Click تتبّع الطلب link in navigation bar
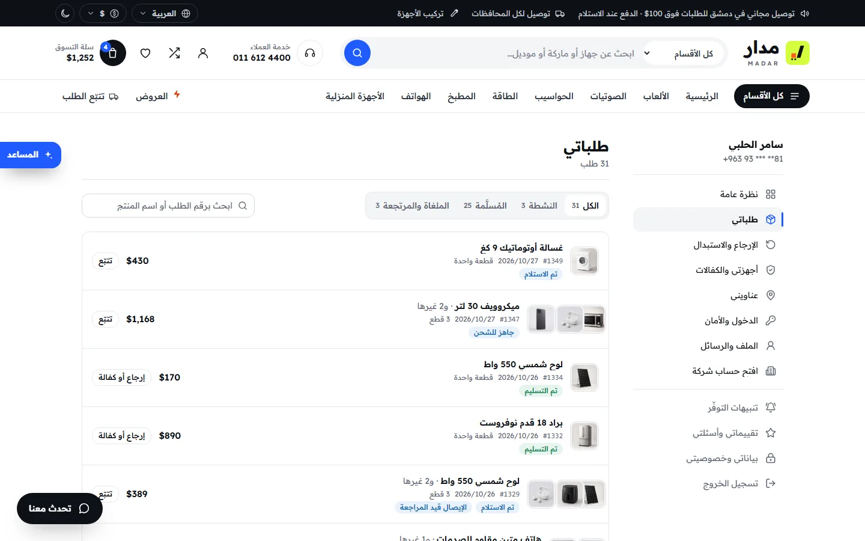Viewport: 865px width, 541px height. pyautogui.click(x=90, y=96)
